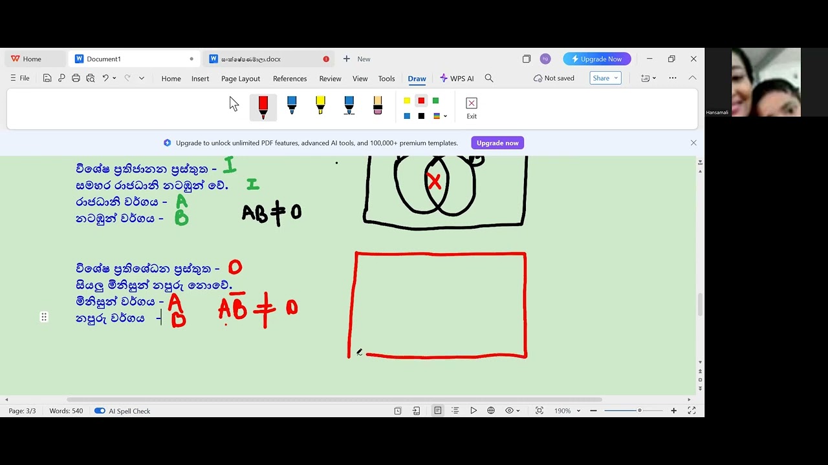Switch to the Home ribbon tab
This screenshot has height=465, width=828.
tap(171, 78)
